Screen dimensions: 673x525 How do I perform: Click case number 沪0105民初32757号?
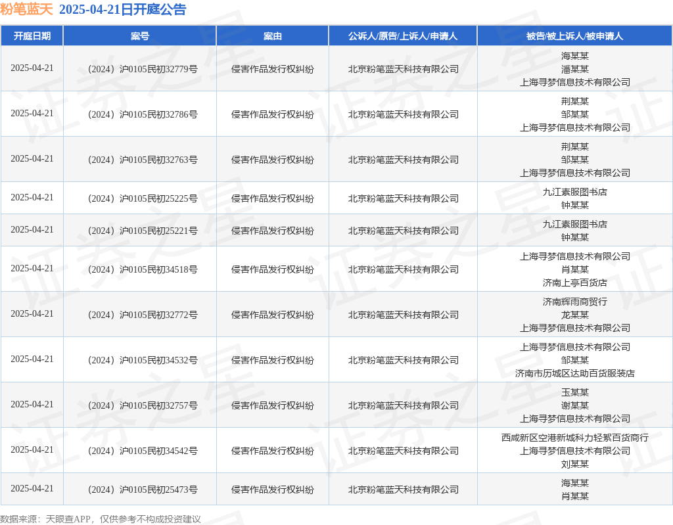click(x=143, y=405)
